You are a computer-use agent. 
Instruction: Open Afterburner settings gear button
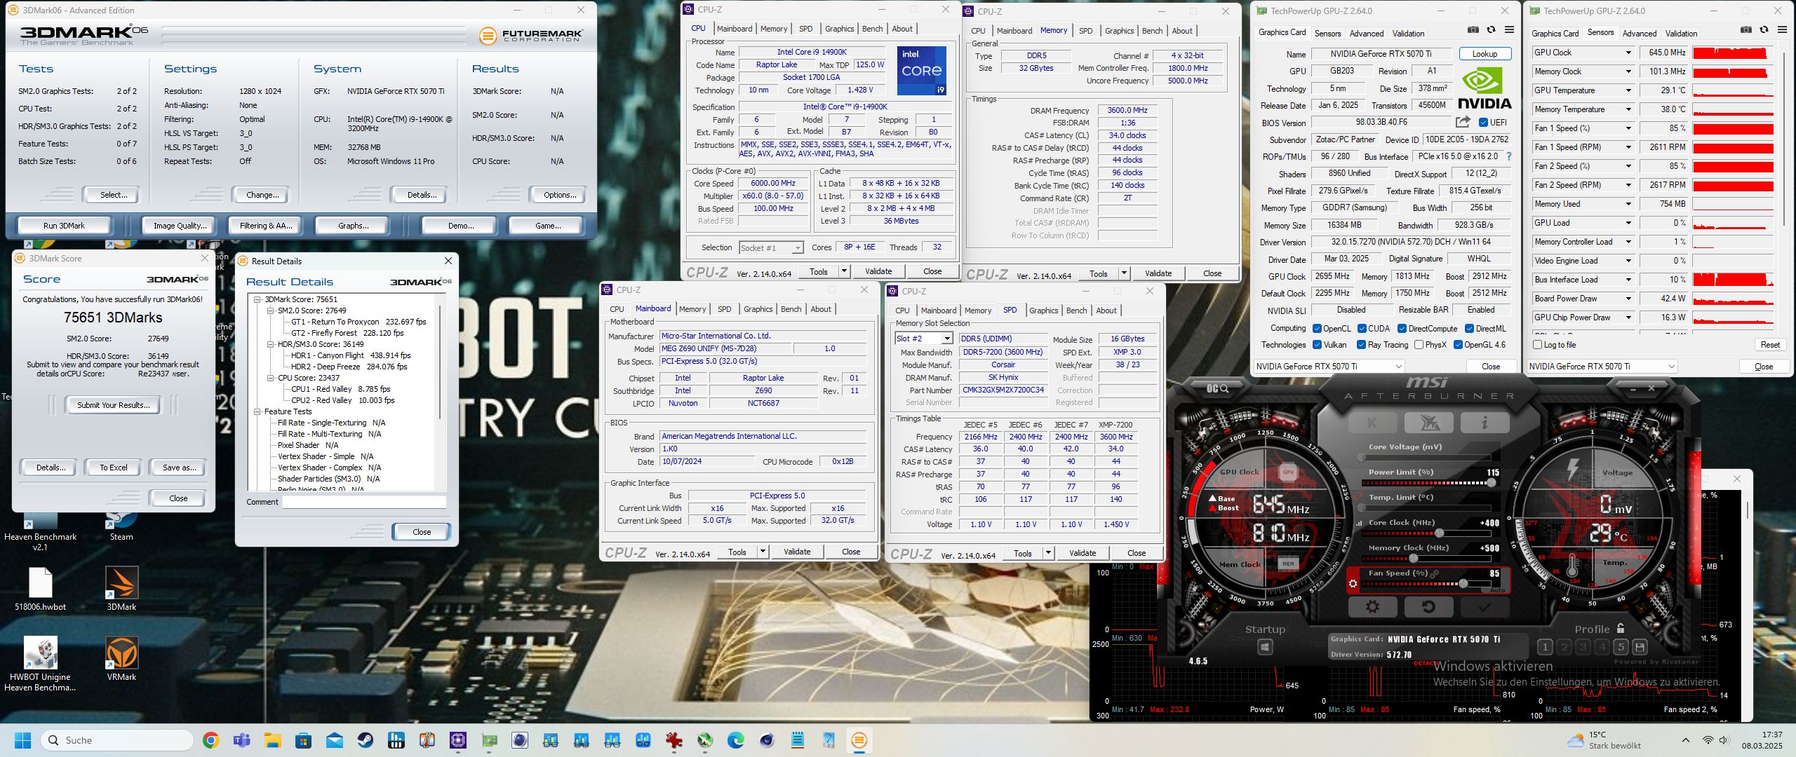pyautogui.click(x=1372, y=607)
